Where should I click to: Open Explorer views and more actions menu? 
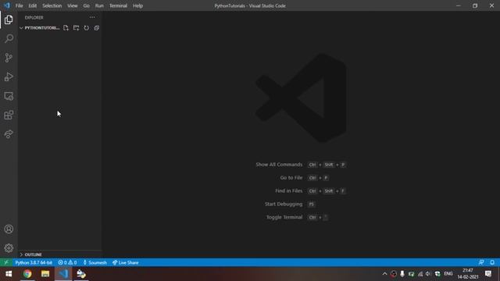pos(92,17)
